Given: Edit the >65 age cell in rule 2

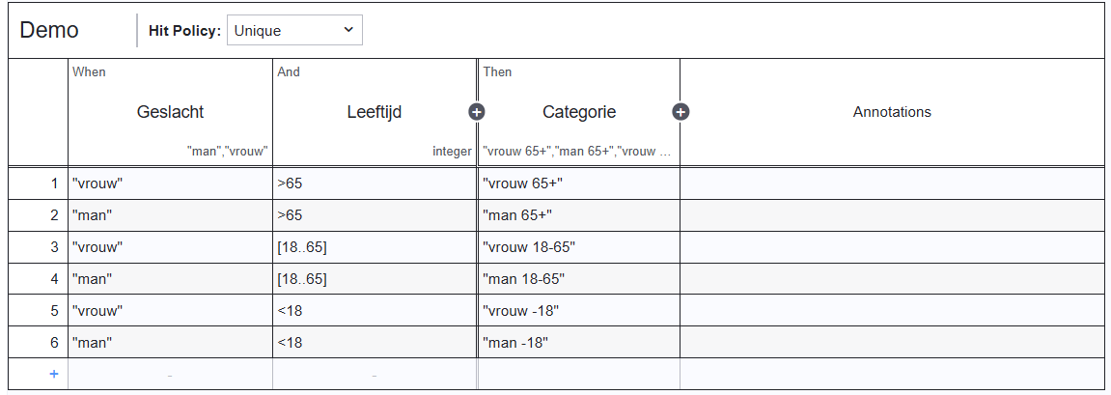Looking at the screenshot, I should 375,214.
